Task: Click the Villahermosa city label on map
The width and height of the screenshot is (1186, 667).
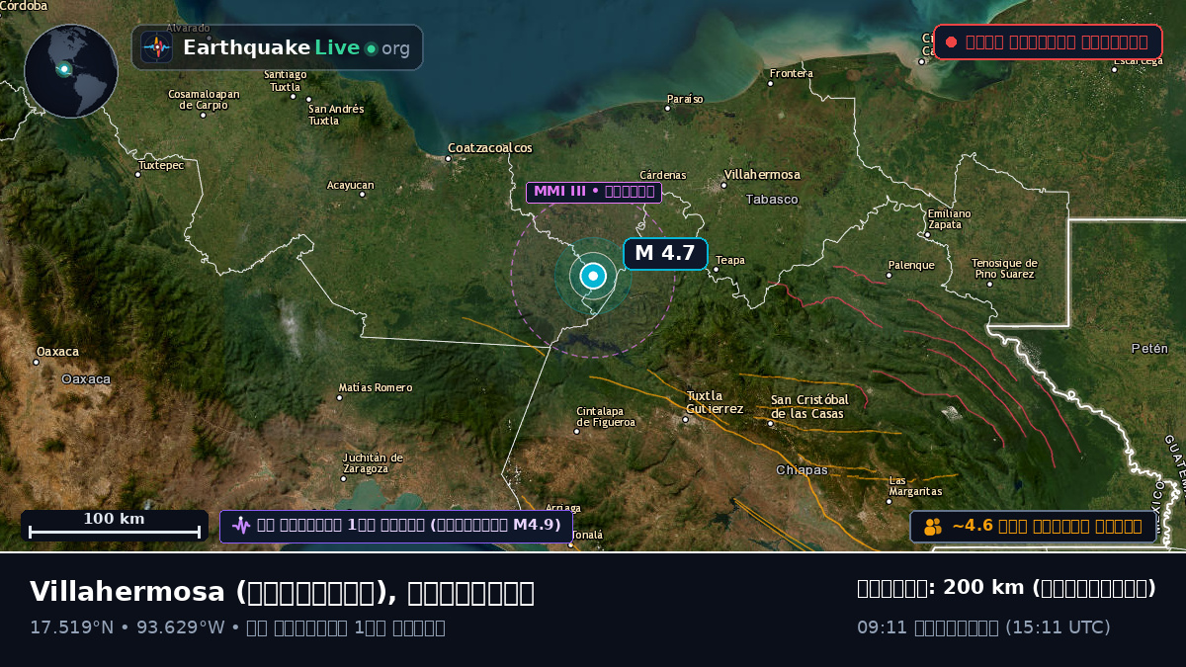Action: (762, 175)
